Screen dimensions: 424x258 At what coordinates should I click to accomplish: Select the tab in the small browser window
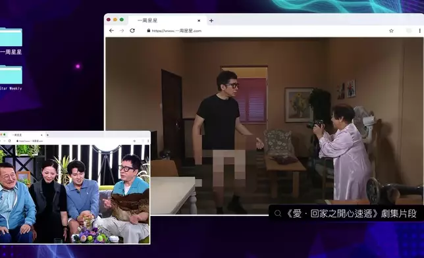coord(27,135)
